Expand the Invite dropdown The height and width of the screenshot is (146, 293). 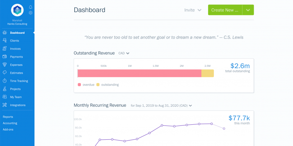click(193, 10)
